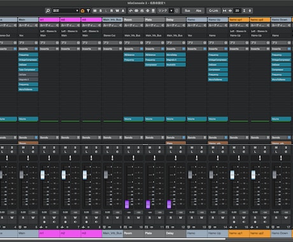Screen dimensions: 293x242
Task: Toggle write automation on the Plate channel
Action: tap(159, 218)
